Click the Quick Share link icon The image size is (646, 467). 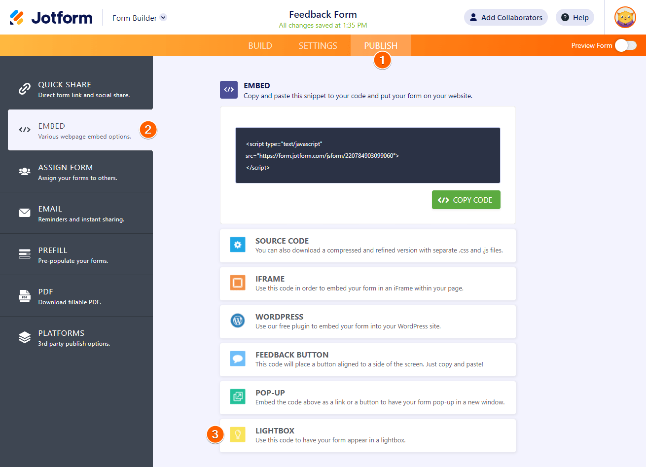coord(25,89)
